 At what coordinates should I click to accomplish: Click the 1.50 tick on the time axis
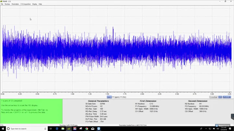coord(107,94)
